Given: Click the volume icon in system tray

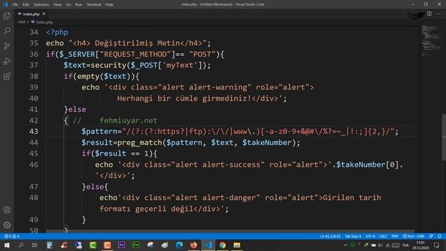Looking at the screenshot, I should 380,245.
